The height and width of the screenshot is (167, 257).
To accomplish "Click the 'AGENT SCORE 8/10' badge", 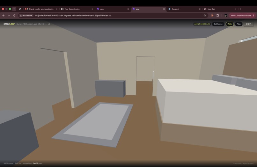I will click(x=202, y=24).
